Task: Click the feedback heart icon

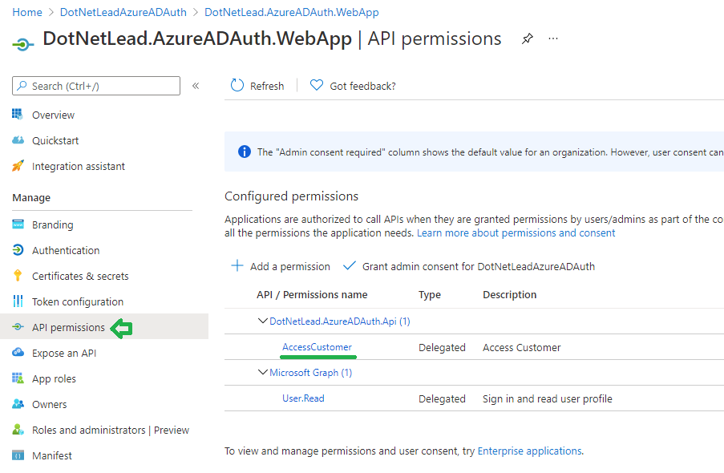Action: (x=316, y=86)
